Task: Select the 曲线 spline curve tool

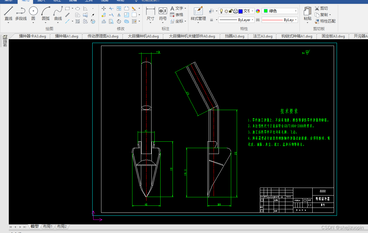Action: [x=58, y=13]
